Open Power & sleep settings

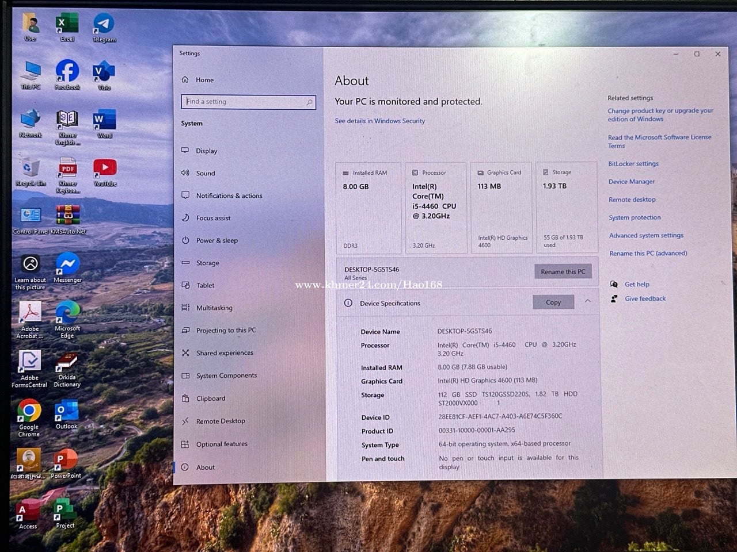pos(216,240)
